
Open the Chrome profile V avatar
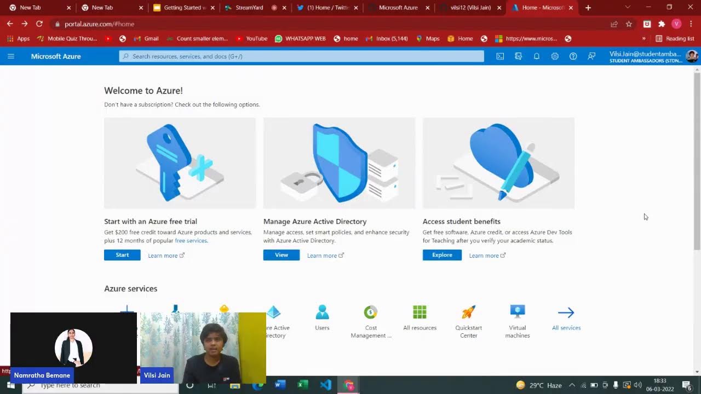(x=676, y=24)
